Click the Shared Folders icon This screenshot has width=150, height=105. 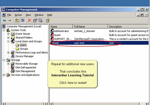pyautogui.click(x=13, y=38)
